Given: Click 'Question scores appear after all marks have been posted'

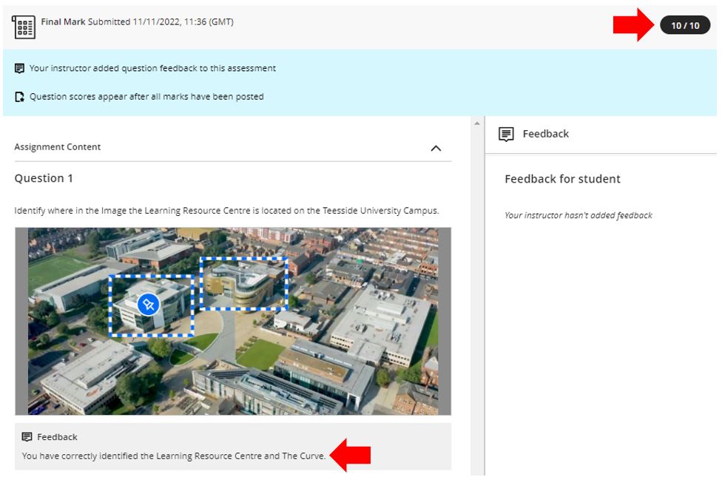Looking at the screenshot, I should click(x=146, y=96).
